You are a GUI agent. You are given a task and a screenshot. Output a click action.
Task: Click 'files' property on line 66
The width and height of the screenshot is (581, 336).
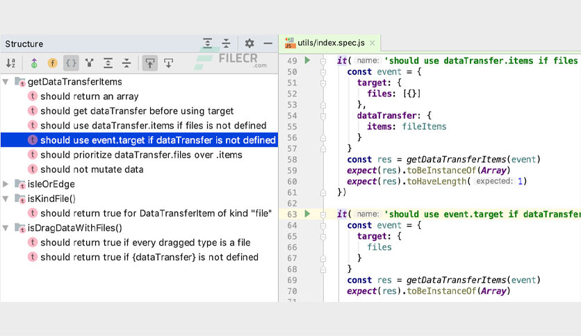click(379, 247)
